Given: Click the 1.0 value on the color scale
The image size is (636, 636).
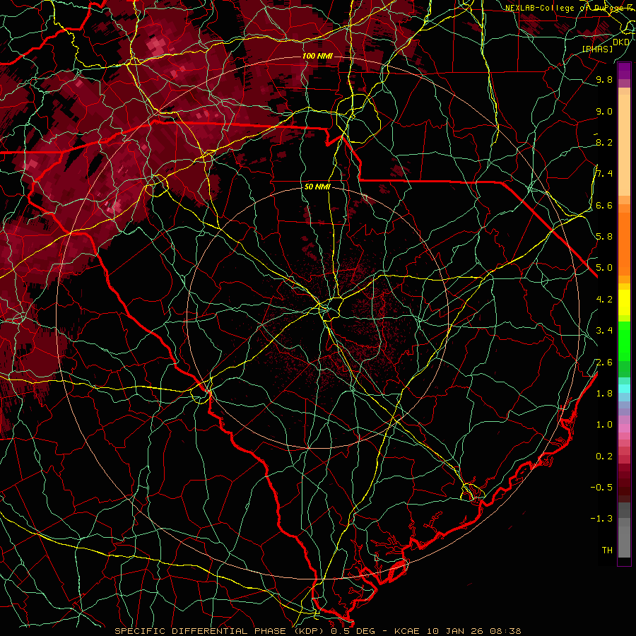Looking at the screenshot, I should click(604, 425).
